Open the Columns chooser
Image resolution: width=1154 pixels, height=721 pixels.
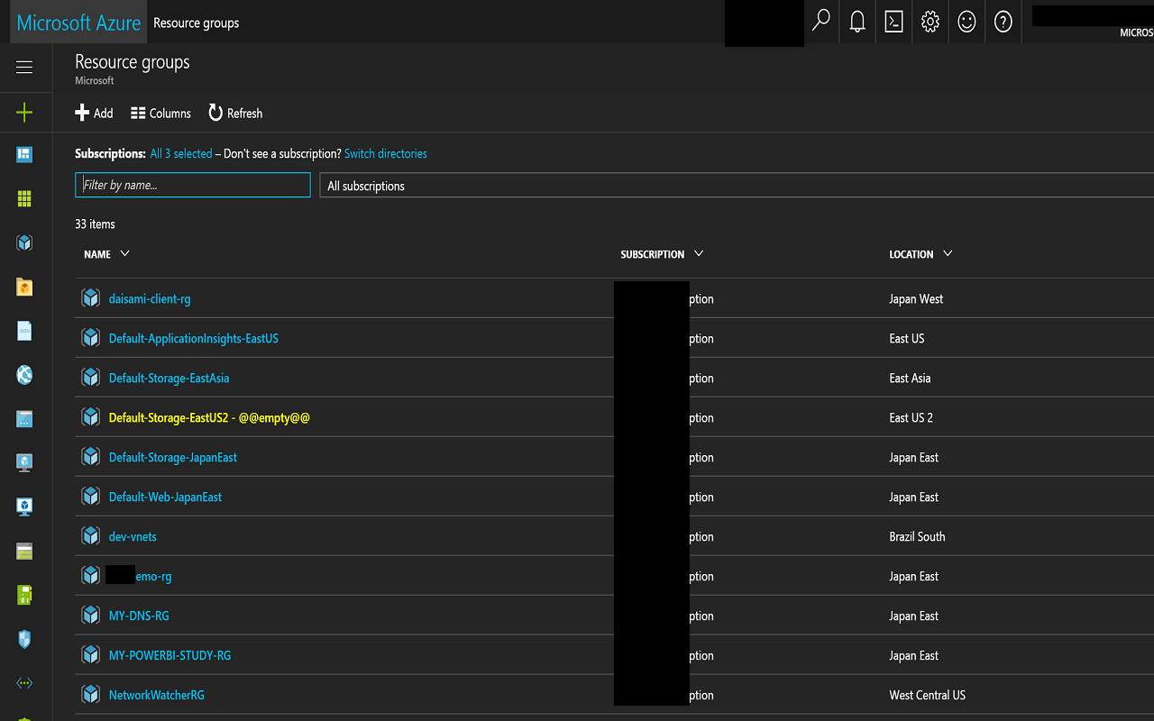click(160, 113)
